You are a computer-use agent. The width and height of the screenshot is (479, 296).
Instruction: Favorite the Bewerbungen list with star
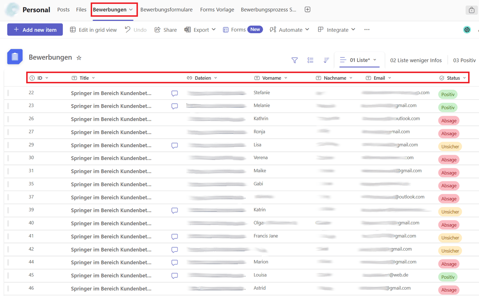pyautogui.click(x=79, y=58)
